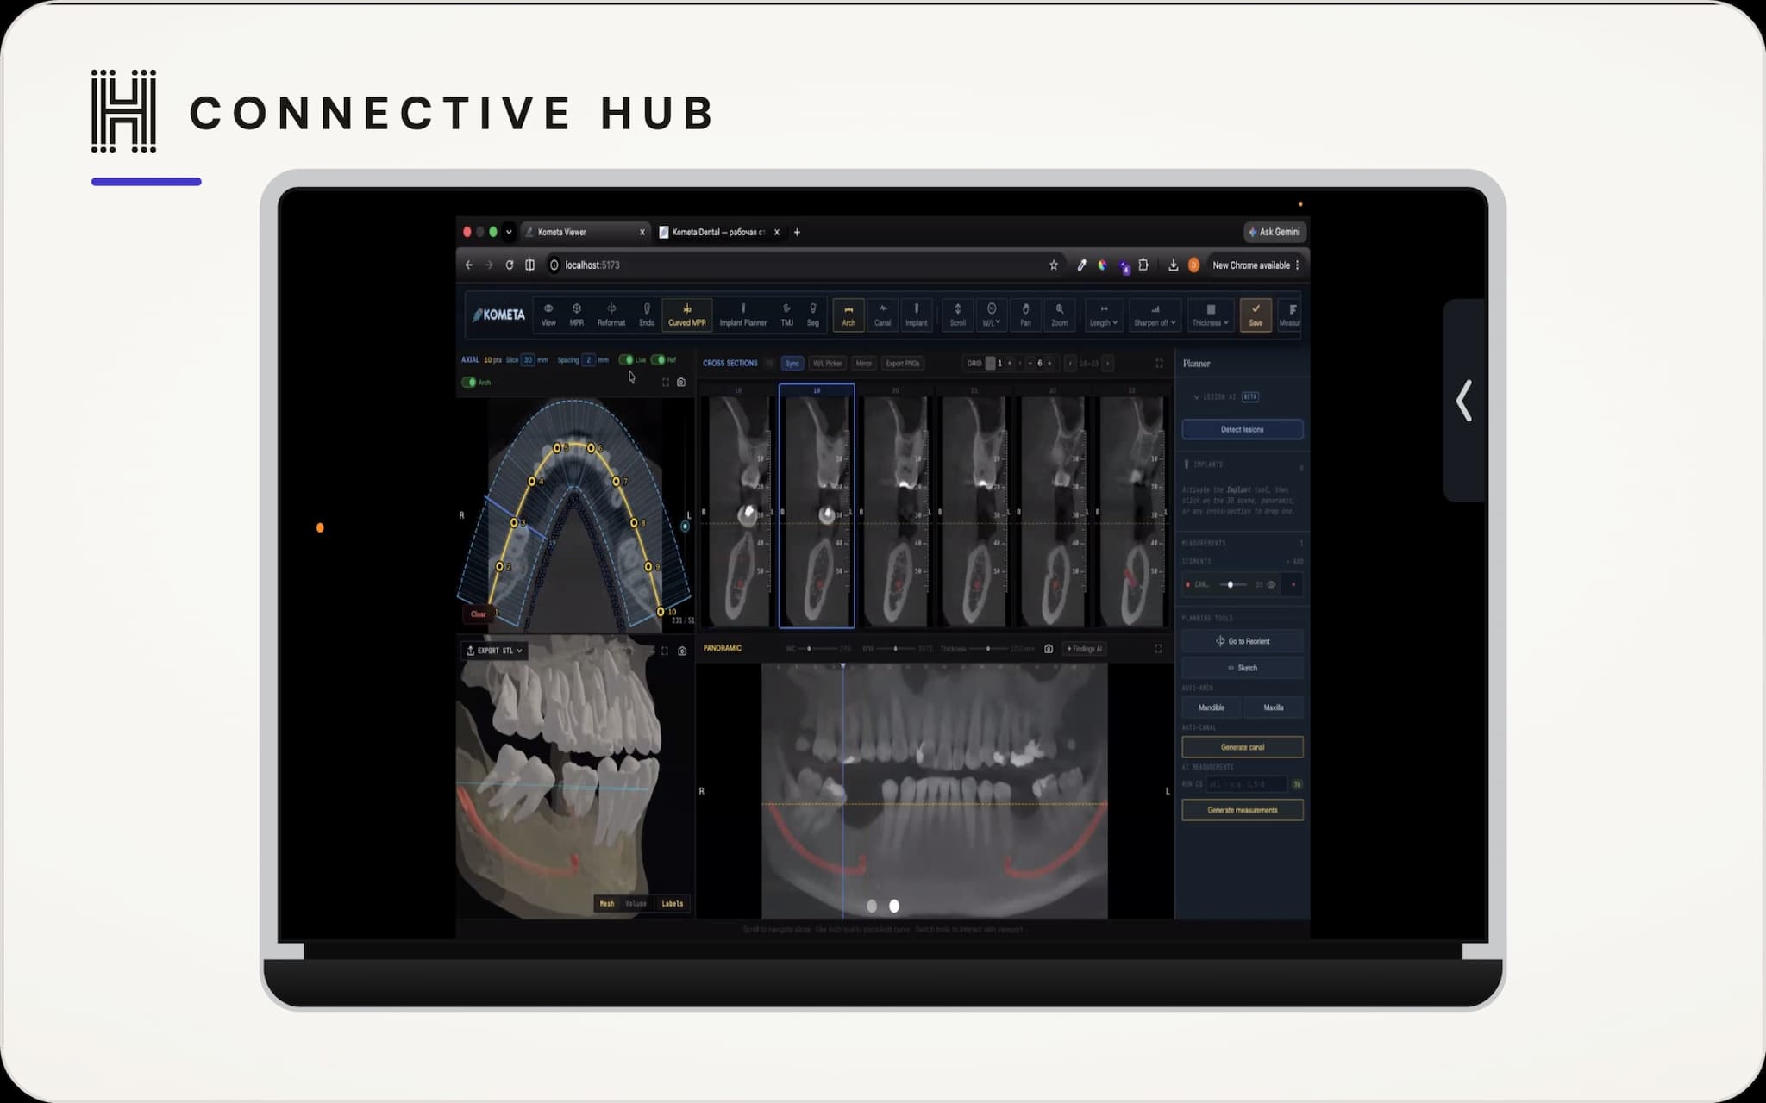Select the Endo mode
Viewport: 1766px width, 1103px height.
[x=647, y=315]
